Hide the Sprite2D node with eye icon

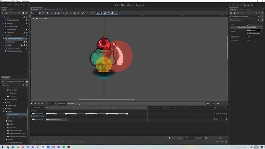tap(26, 23)
